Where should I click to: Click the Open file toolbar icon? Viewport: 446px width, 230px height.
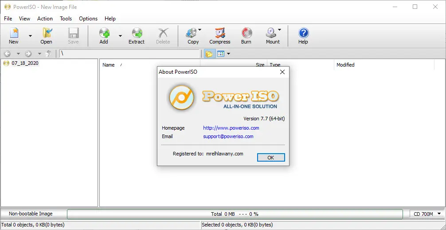46,36
